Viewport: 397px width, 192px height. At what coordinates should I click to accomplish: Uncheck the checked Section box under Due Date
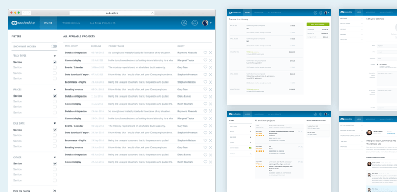(54, 130)
